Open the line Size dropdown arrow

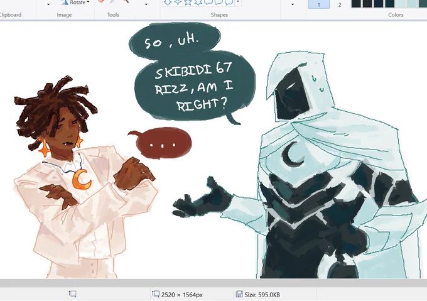point(293,4)
